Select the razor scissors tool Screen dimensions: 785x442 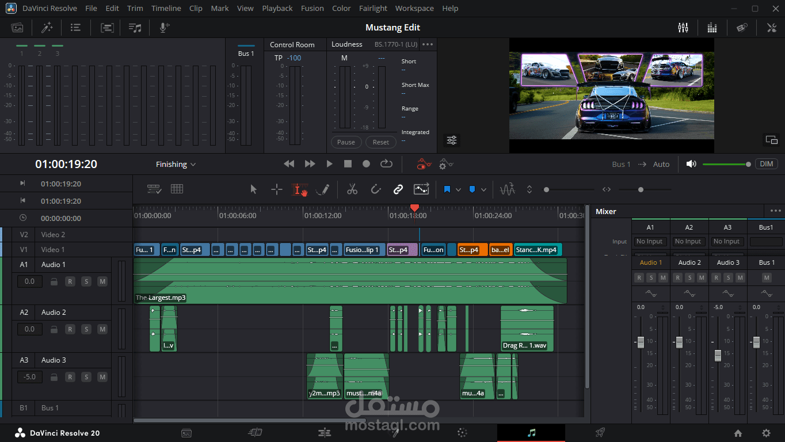[x=352, y=189]
